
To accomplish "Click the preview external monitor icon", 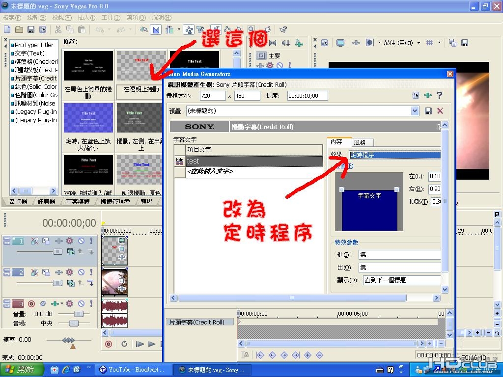I will (340, 43).
